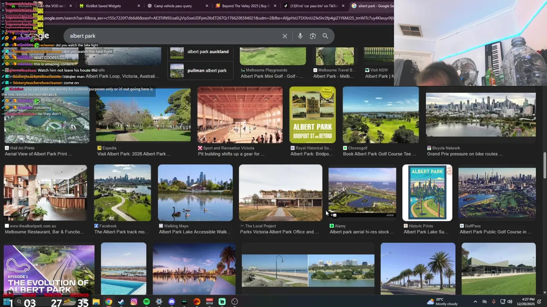
Task: Open the Alamy aerial stock image
Action: tap(362, 193)
